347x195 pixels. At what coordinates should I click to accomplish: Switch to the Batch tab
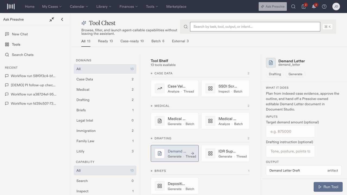click(158, 41)
